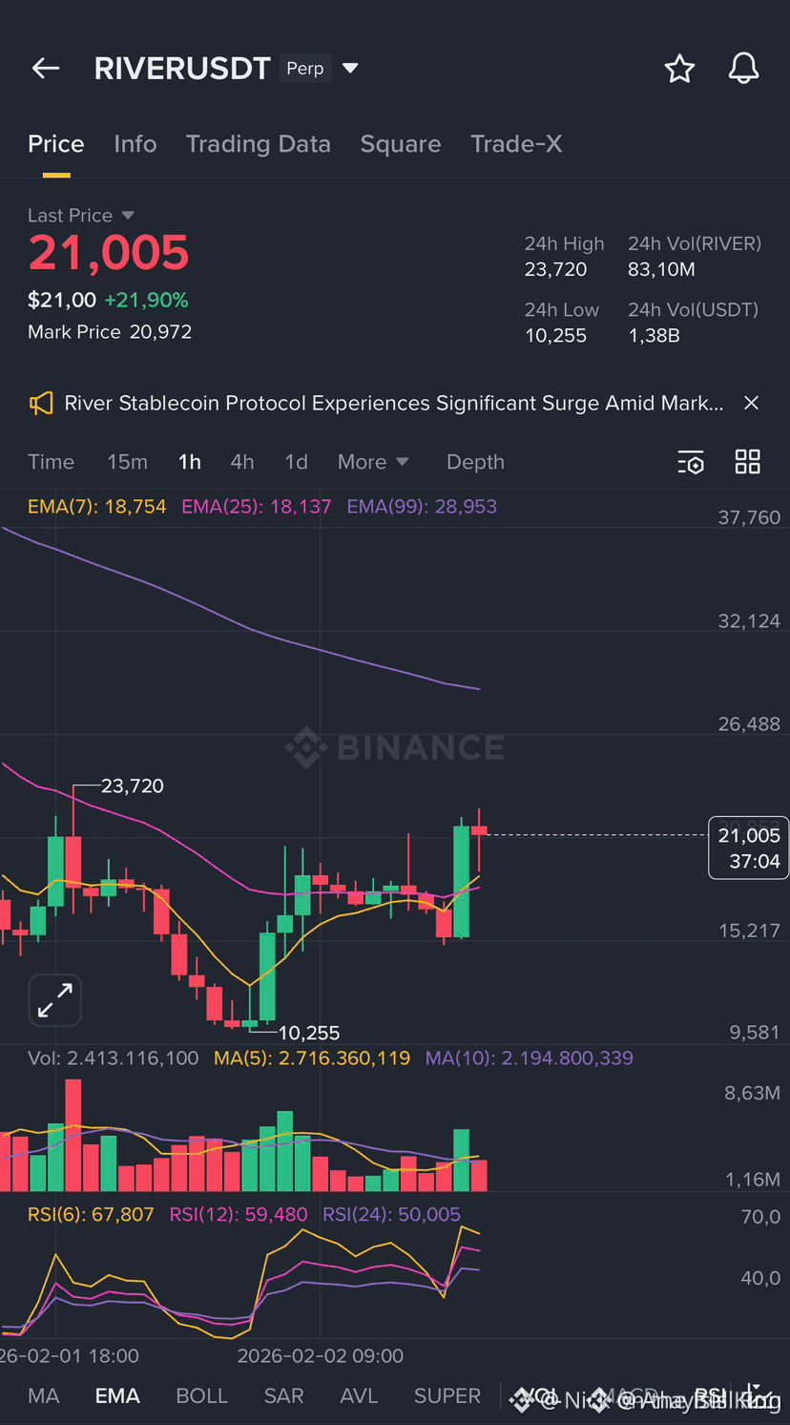Tap the 10,255 low marker on chart
Image resolution: width=790 pixels, height=1425 pixels.
[x=308, y=1033]
